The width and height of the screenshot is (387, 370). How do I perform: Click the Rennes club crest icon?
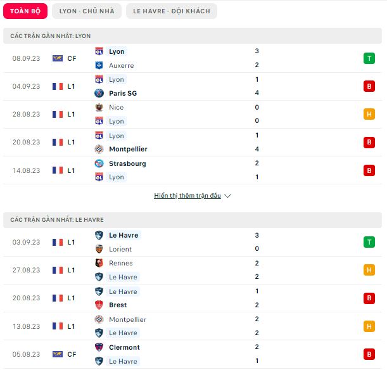(99, 263)
